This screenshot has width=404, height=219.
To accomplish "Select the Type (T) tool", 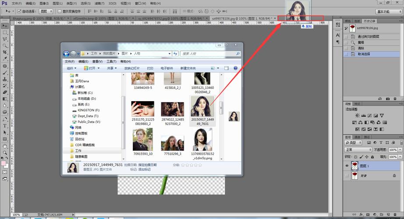I will click(x=5, y=126).
